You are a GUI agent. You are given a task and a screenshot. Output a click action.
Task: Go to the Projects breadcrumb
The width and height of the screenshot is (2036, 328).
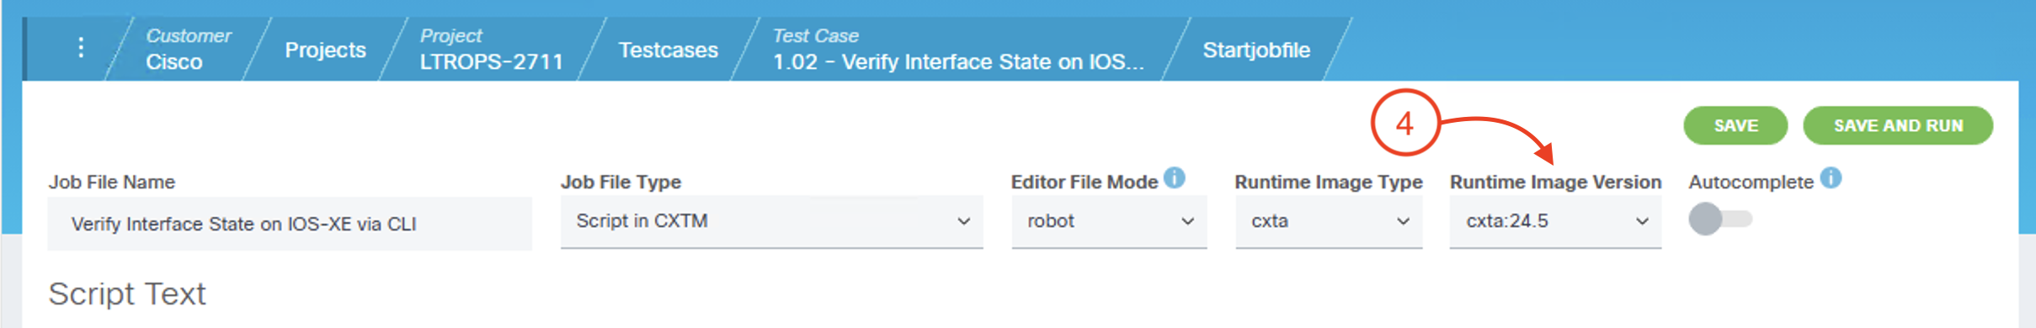tap(325, 50)
